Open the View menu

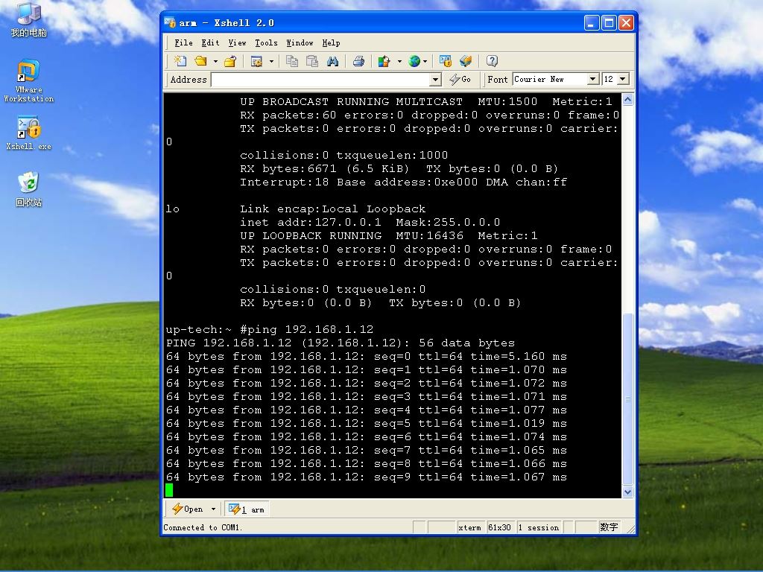click(x=237, y=42)
